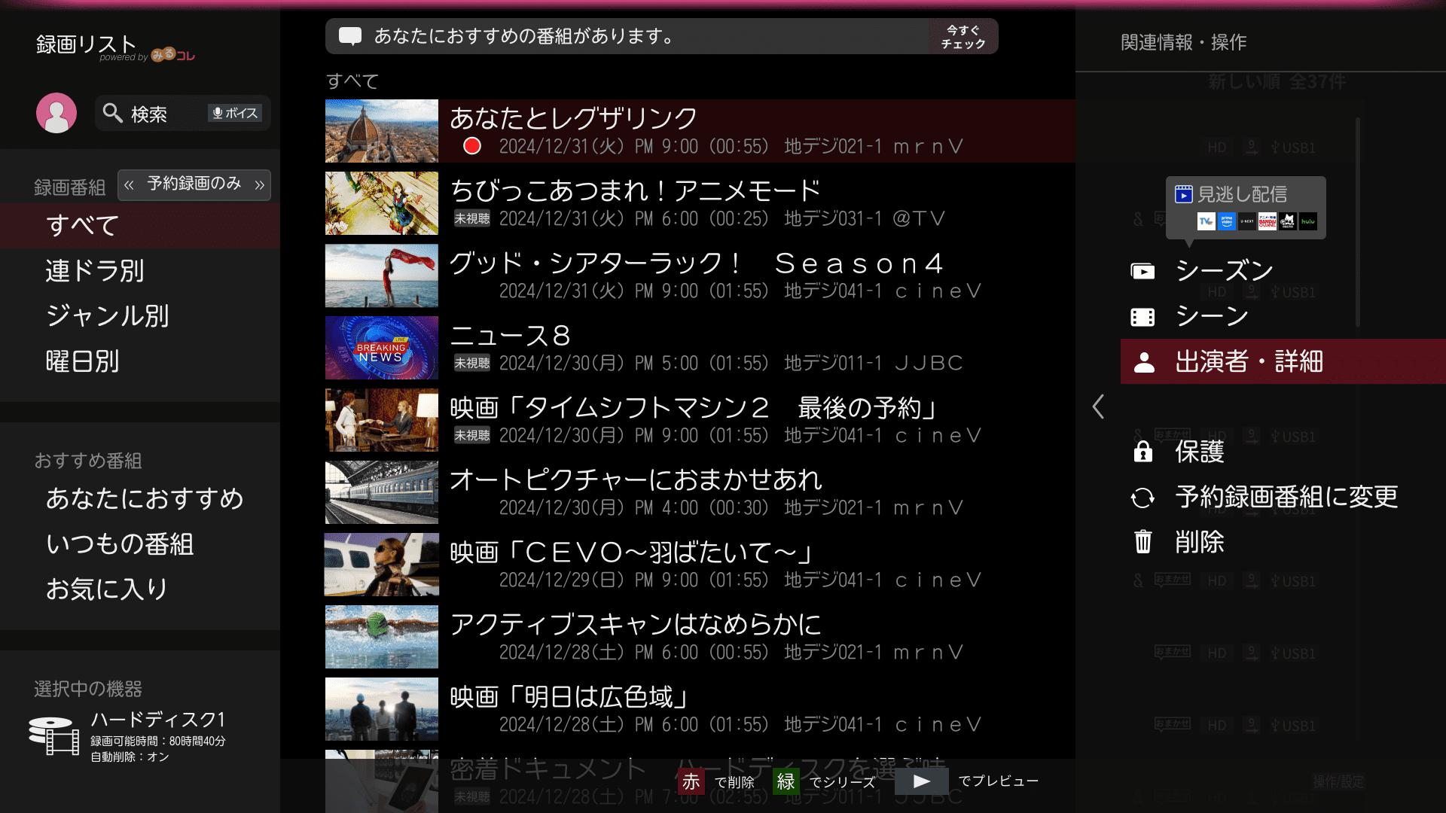
Task: Collapse the right panel with the chevron
Action: [x=1098, y=407]
